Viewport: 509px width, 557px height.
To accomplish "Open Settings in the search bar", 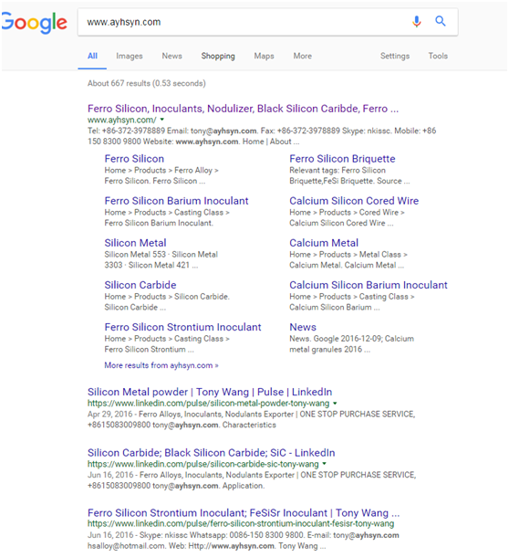I will pyautogui.click(x=395, y=56).
